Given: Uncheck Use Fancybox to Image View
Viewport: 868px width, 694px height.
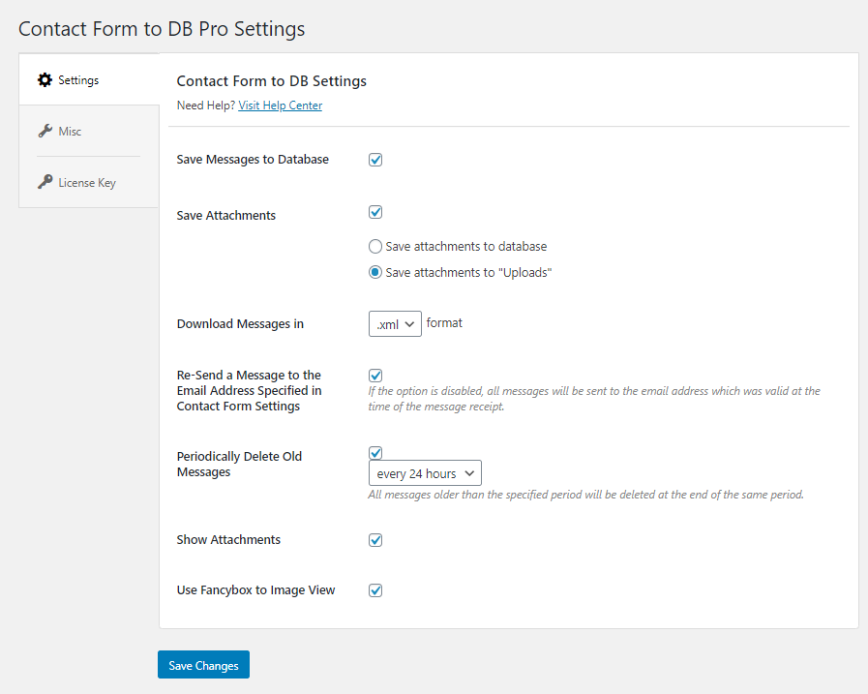Looking at the screenshot, I should [x=375, y=590].
